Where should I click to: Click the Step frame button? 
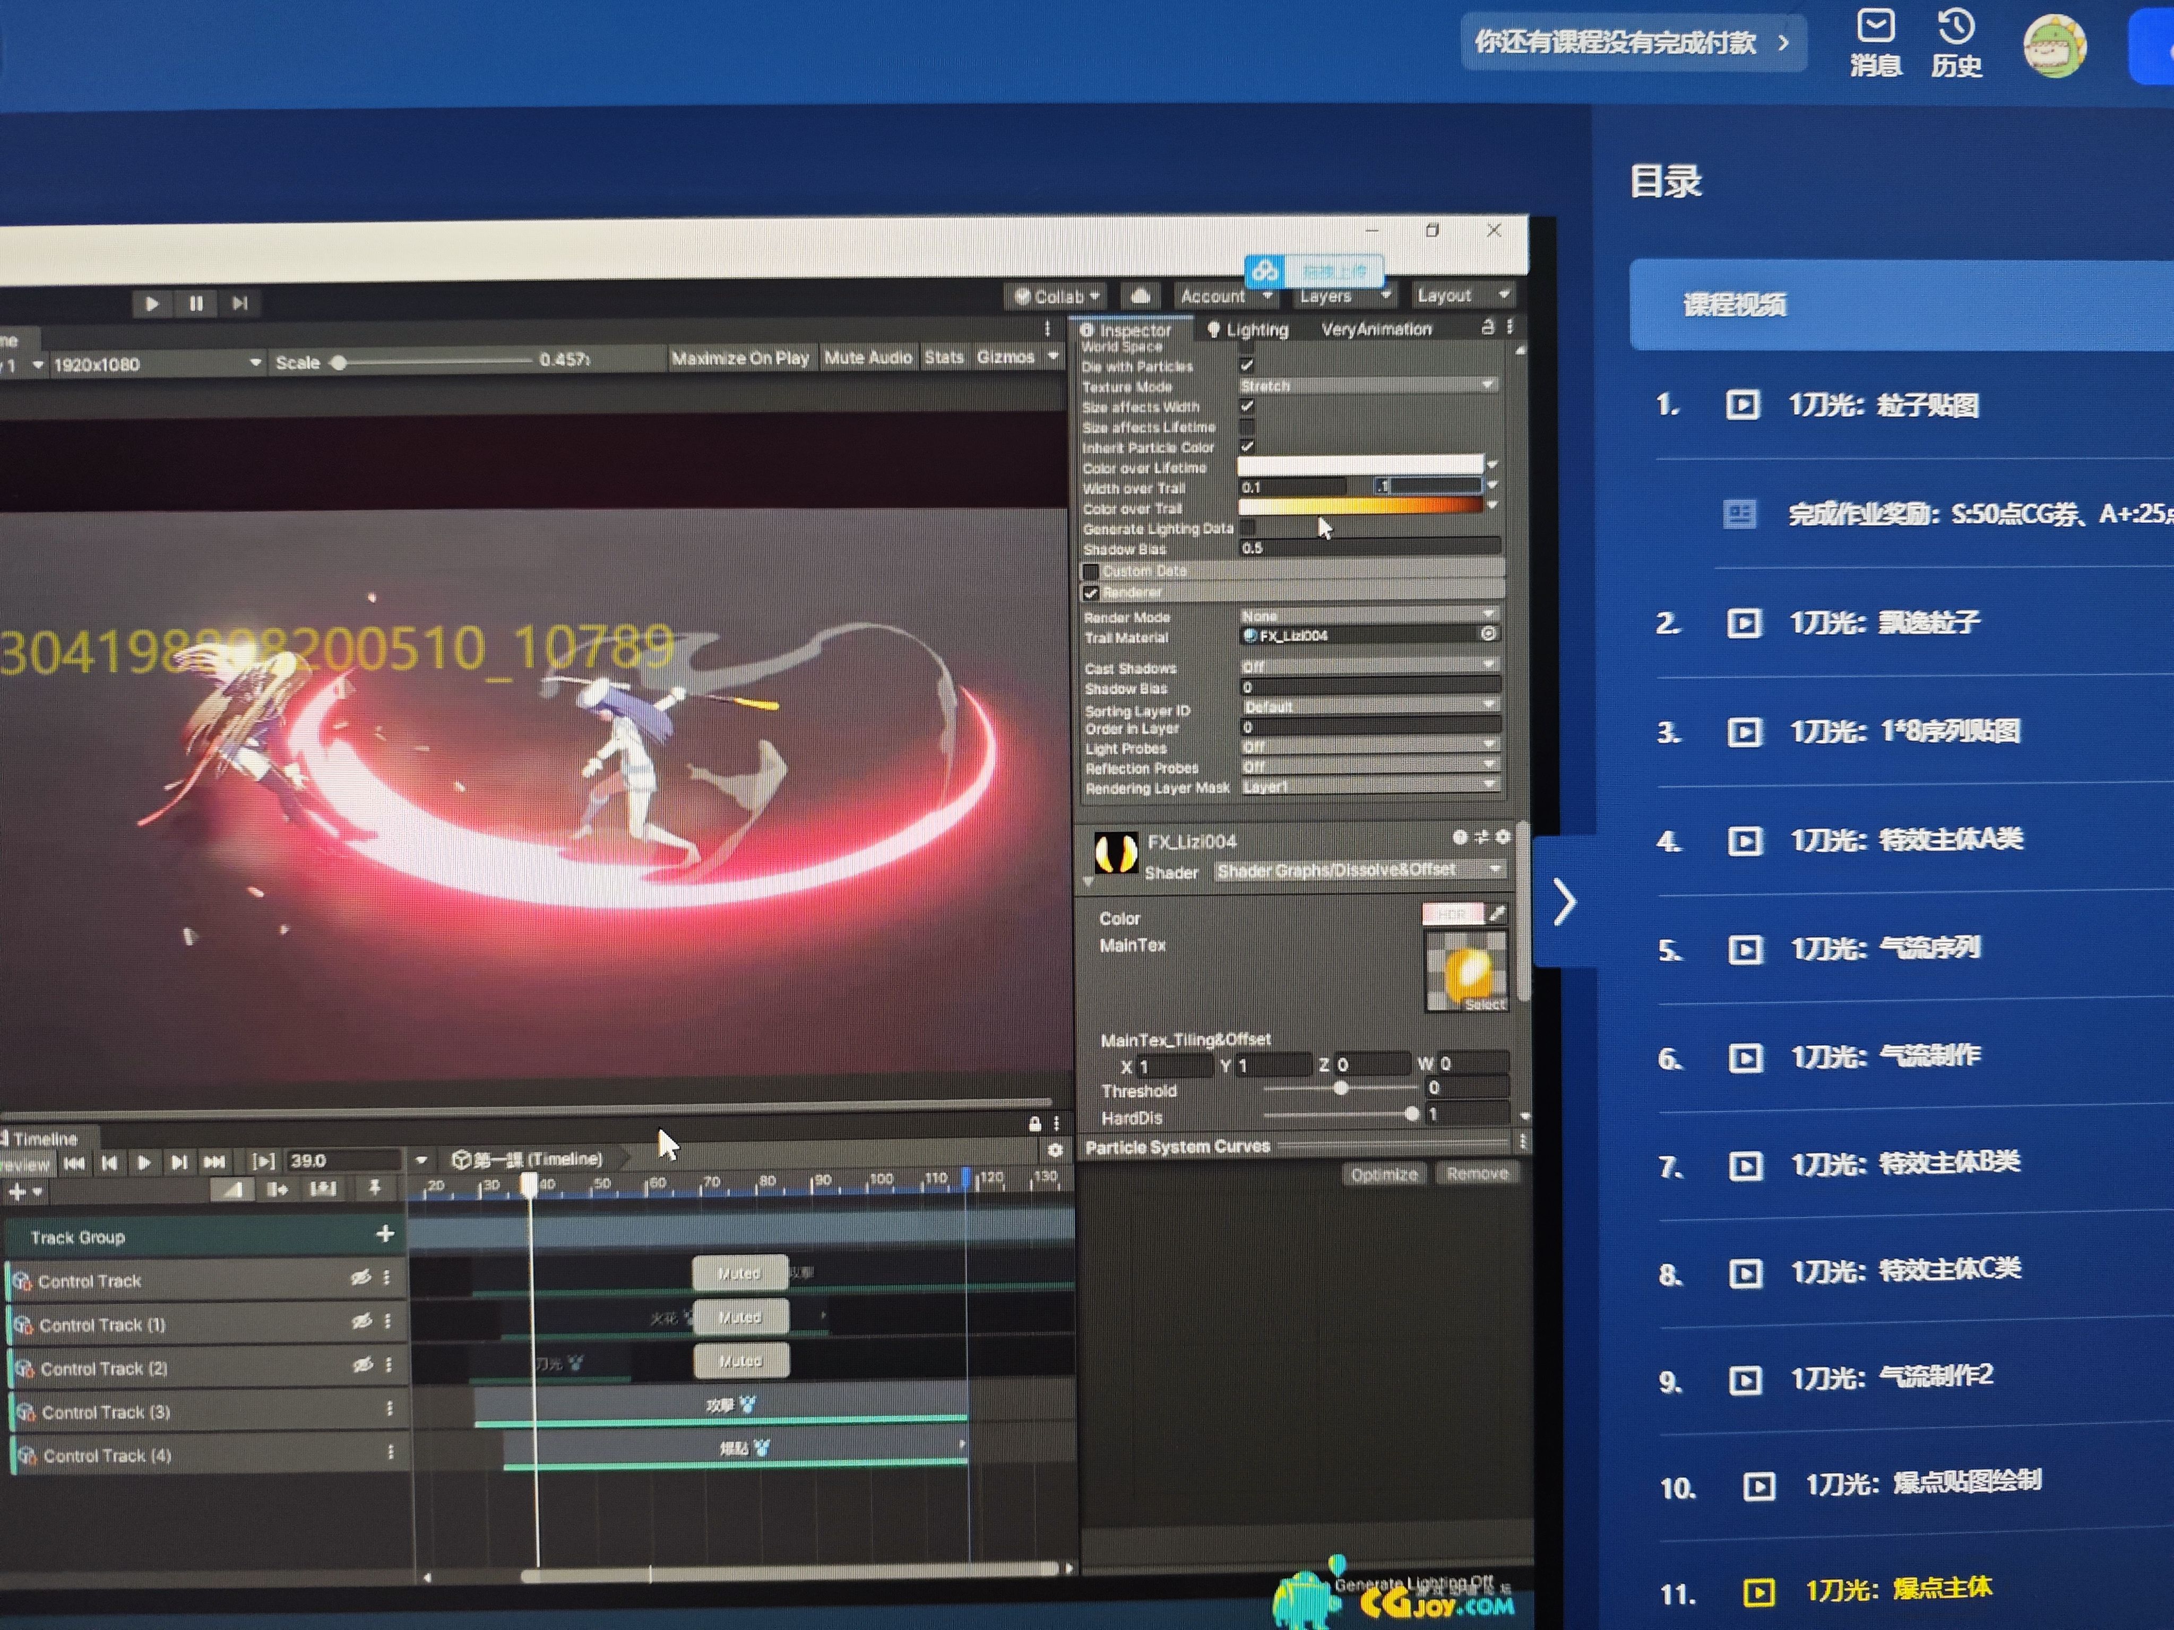[240, 304]
